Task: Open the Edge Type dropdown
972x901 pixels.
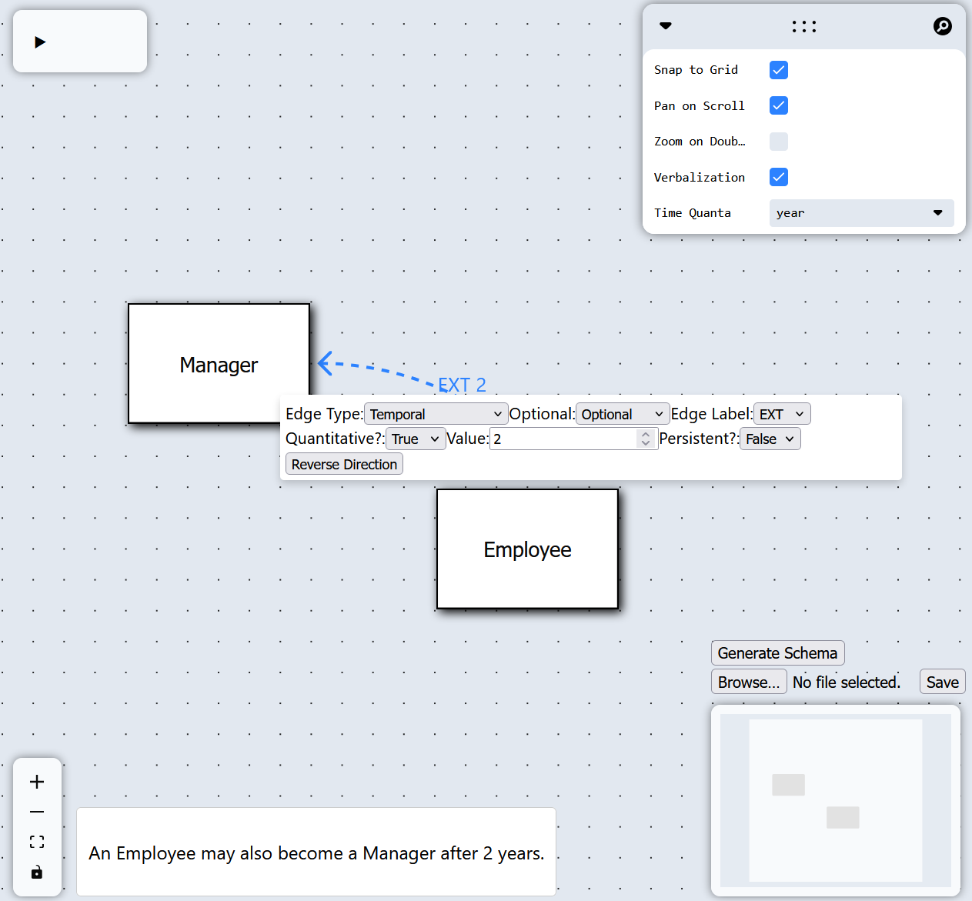Action: [436, 414]
